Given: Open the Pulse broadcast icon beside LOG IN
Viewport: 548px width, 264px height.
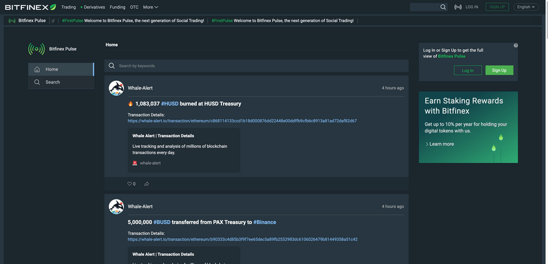Looking at the screenshot, I should click(458, 7).
